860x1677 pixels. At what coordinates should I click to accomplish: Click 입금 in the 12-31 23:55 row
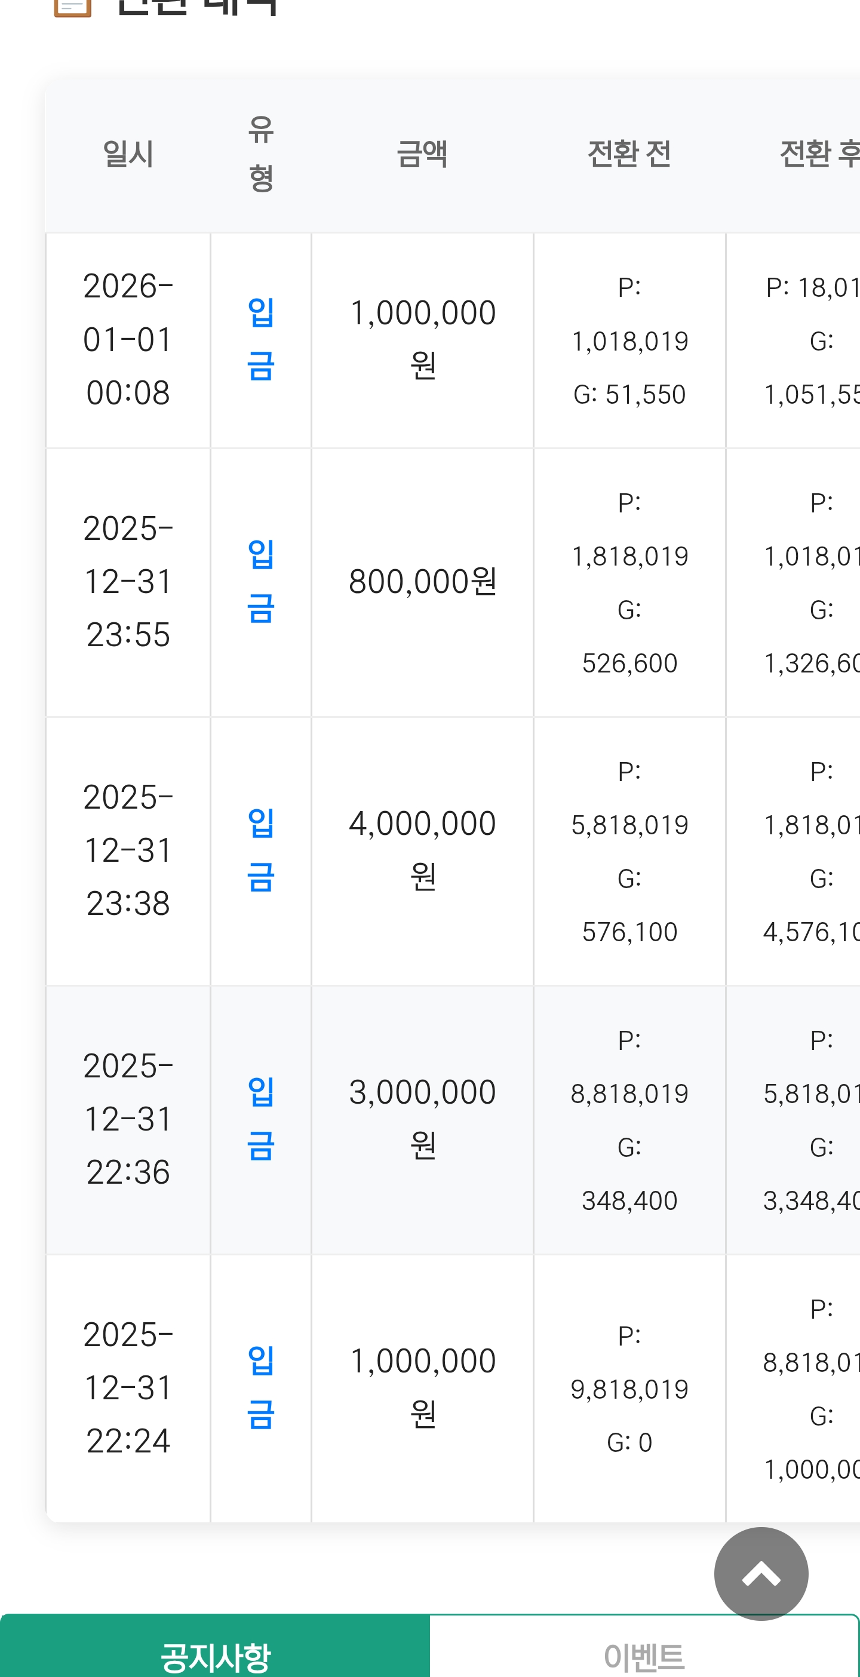click(261, 581)
